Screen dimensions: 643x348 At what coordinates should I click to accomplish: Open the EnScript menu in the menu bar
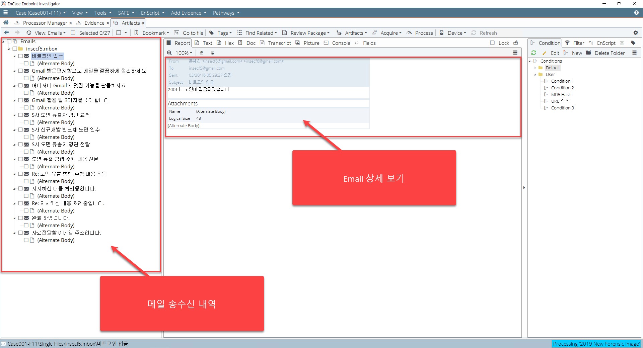152,13
